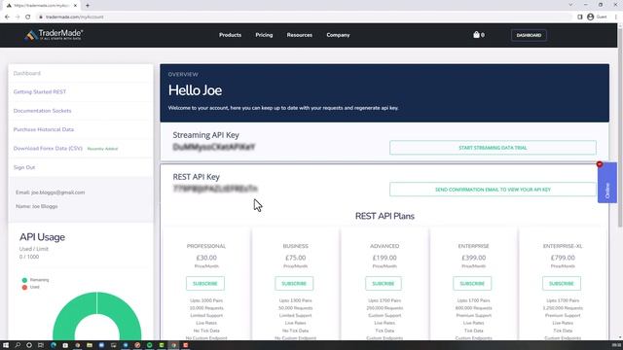The image size is (623, 350).
Task: Select Dashboard in the sidebar
Action: [27, 74]
